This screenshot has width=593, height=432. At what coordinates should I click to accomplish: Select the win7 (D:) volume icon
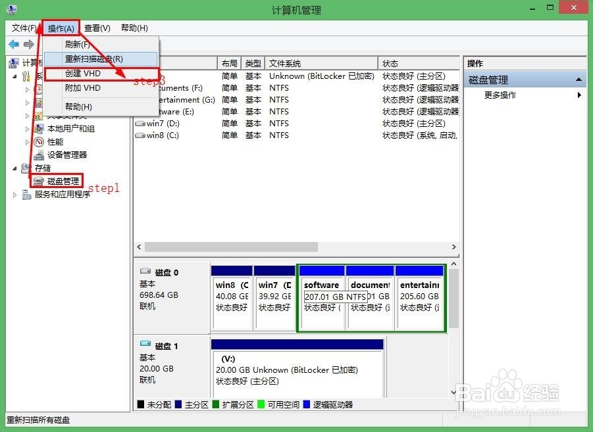[x=140, y=123]
